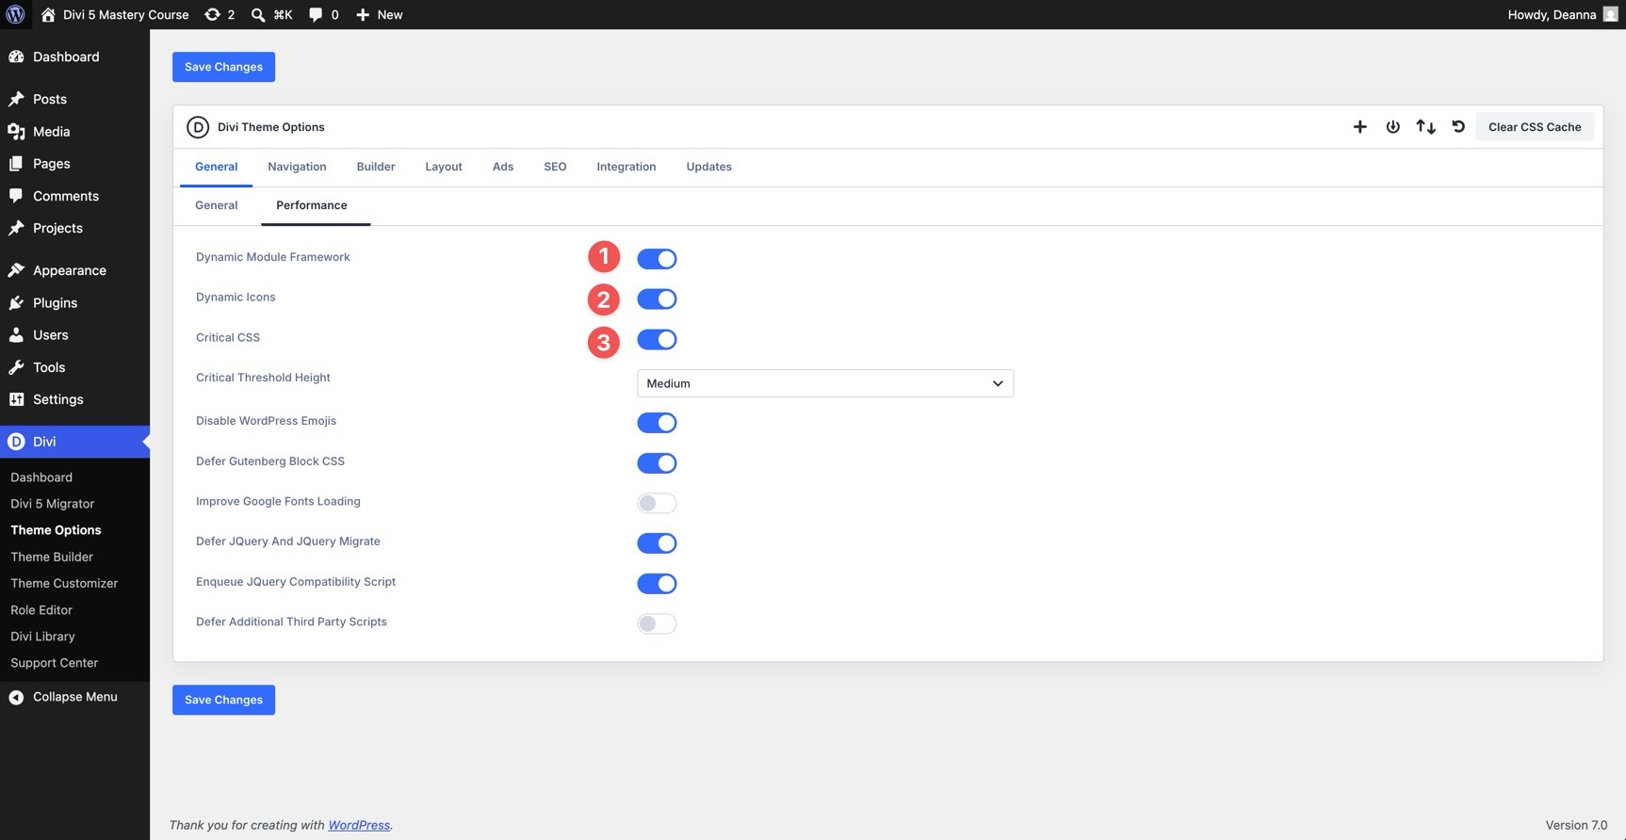Click the top Save Changes button
1626x840 pixels.
coord(223,67)
